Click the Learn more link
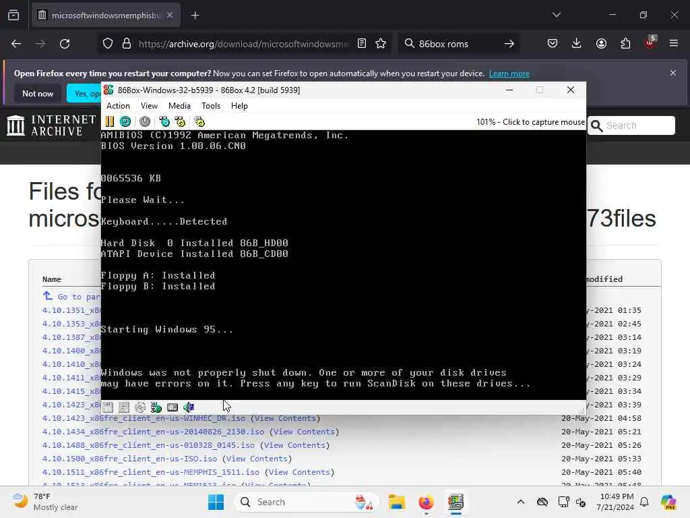Screen dimensions: 690x518 509,74
